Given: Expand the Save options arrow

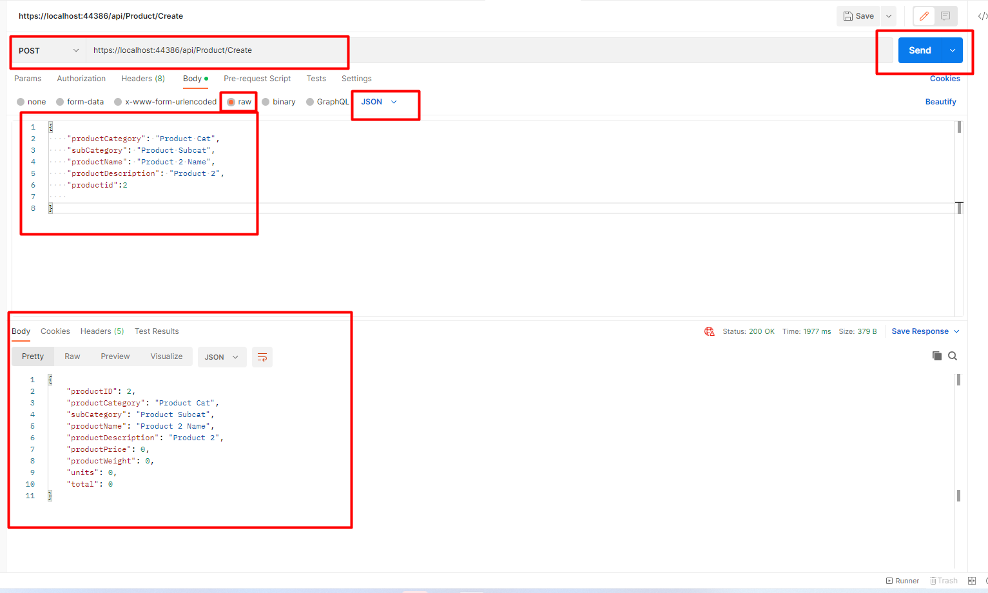Looking at the screenshot, I should [889, 16].
